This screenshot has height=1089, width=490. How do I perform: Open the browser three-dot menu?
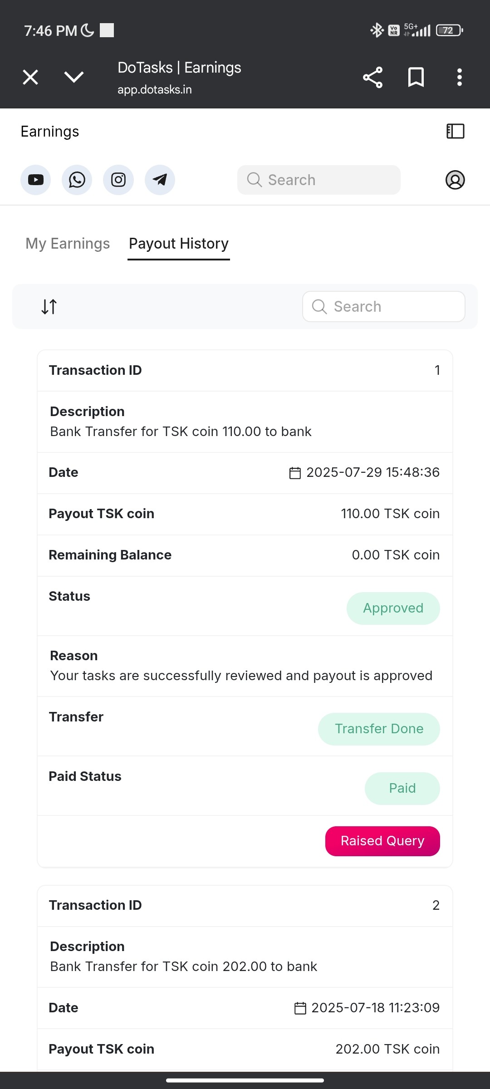459,77
